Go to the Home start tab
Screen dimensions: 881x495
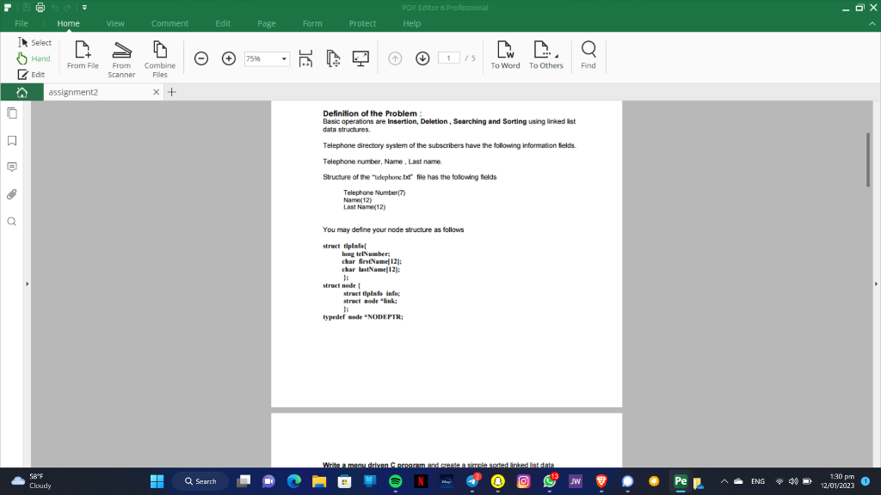[22, 92]
